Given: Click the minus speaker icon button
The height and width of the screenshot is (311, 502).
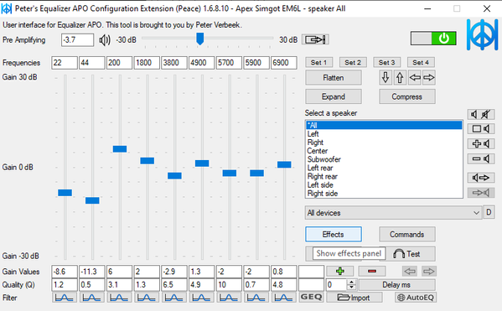Looking at the screenshot, I should tap(481, 158).
